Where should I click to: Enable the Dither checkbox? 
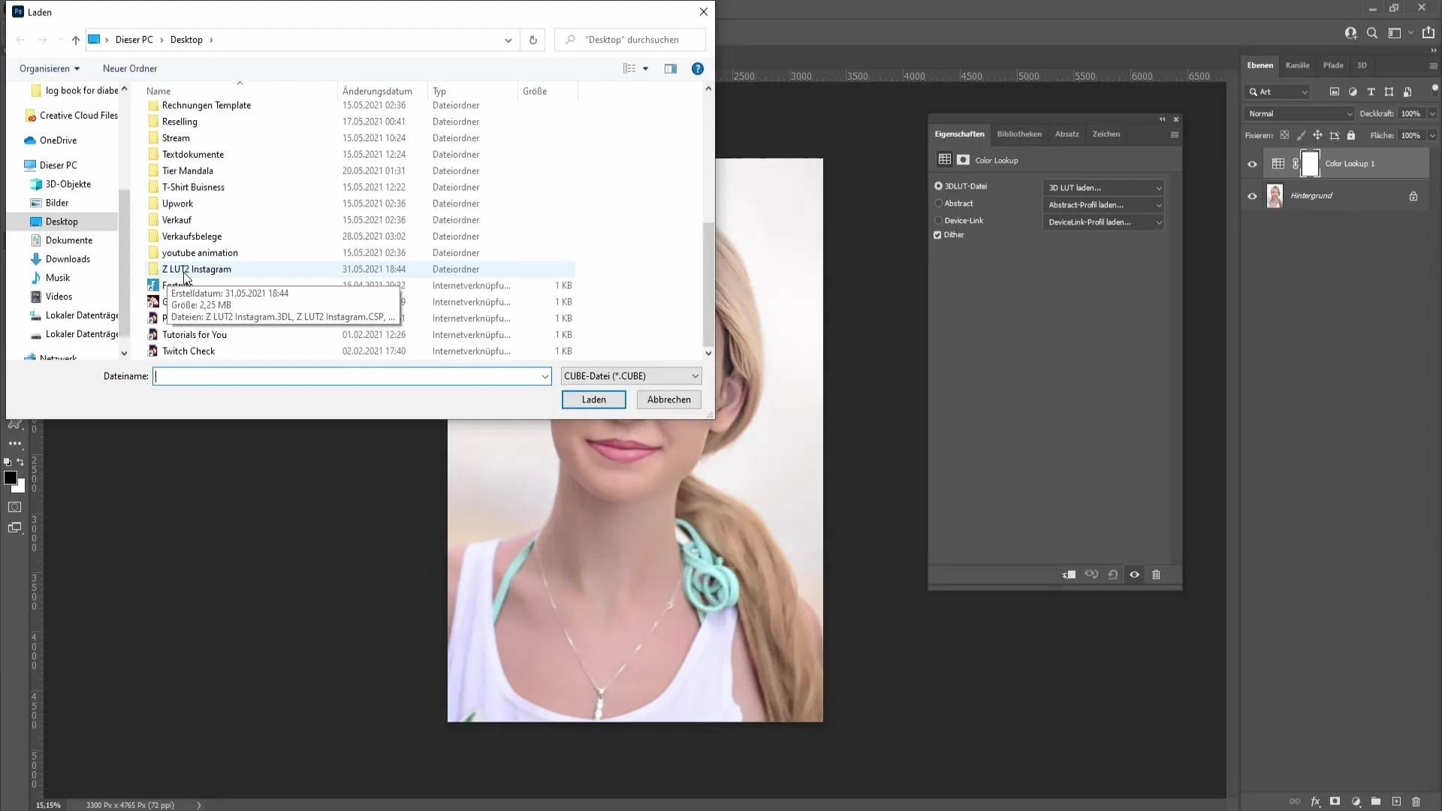point(939,236)
